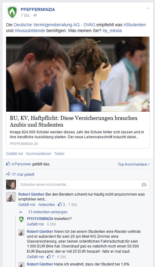The height and width of the screenshot is (267, 155).
Task: Click the share arrow icon near 17 mal geteilt
Action: click(8, 174)
